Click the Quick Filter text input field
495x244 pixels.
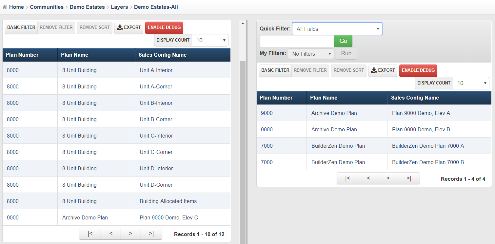(296, 41)
